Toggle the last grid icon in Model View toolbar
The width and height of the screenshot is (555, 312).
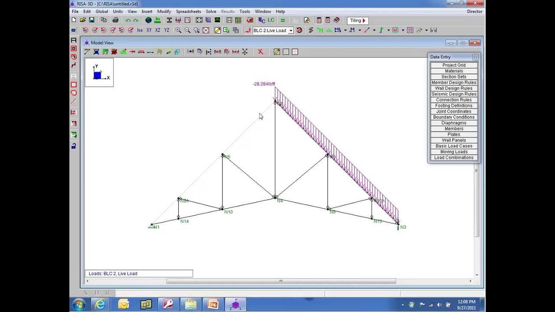click(x=295, y=52)
